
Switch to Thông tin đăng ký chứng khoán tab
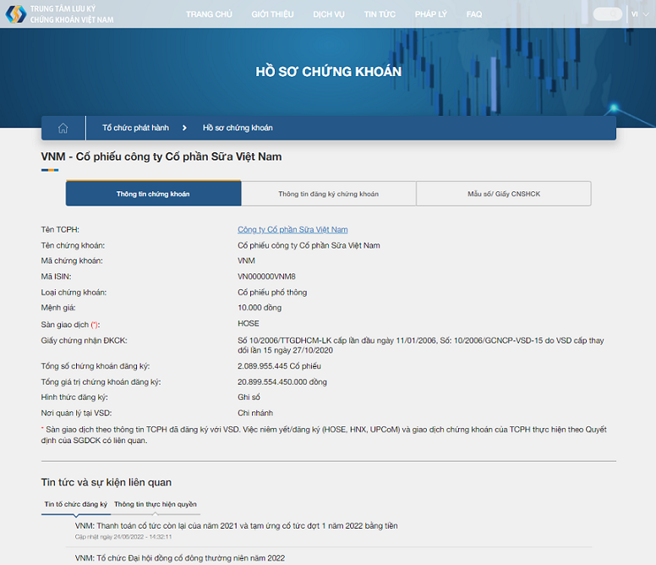[x=328, y=194]
